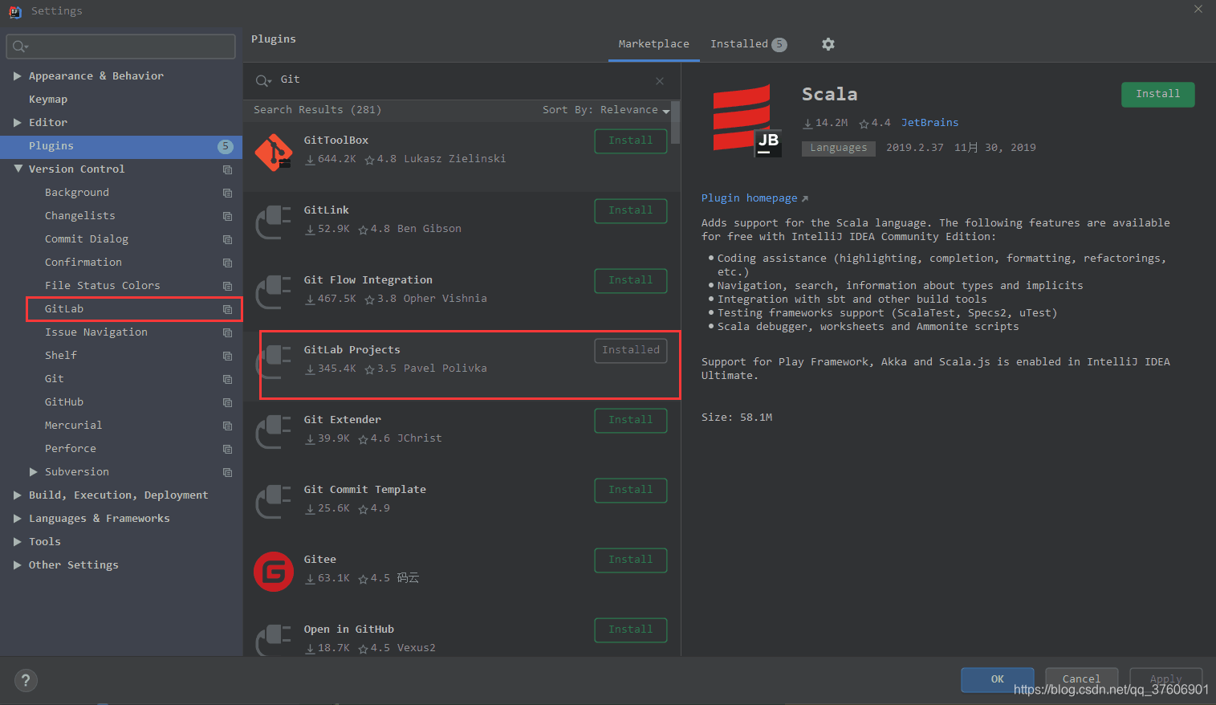Install the Open in GitHub plugin
Screen dimensions: 1216x705
pos(631,630)
